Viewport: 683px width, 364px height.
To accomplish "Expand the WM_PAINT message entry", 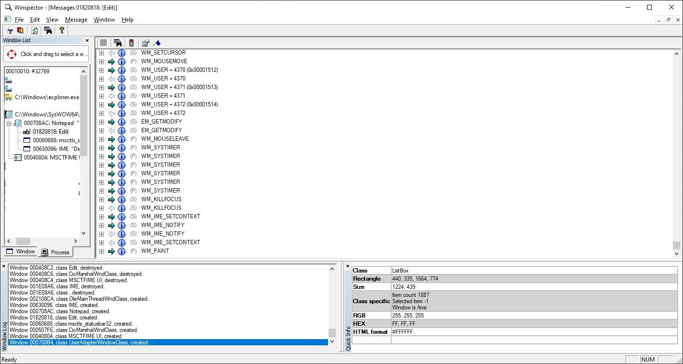I will pyautogui.click(x=102, y=251).
